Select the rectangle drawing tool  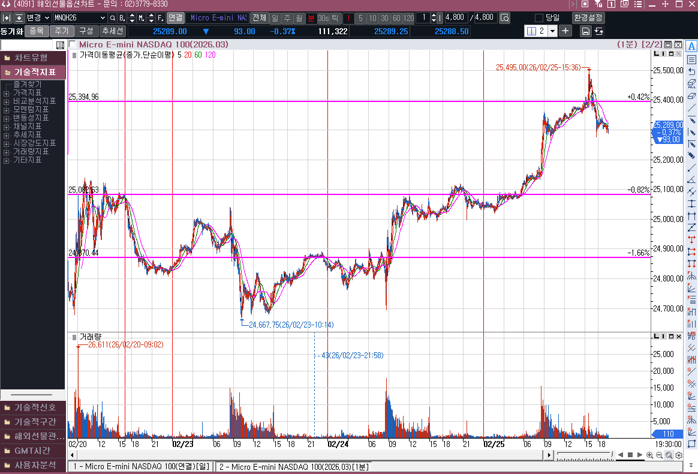pyautogui.click(x=691, y=444)
